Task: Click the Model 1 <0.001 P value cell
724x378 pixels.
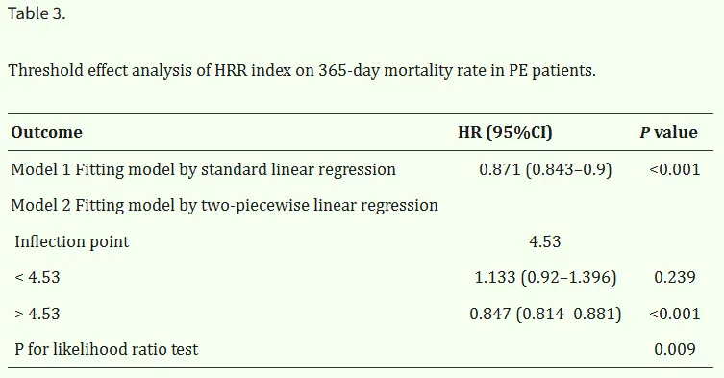Action: (x=675, y=169)
